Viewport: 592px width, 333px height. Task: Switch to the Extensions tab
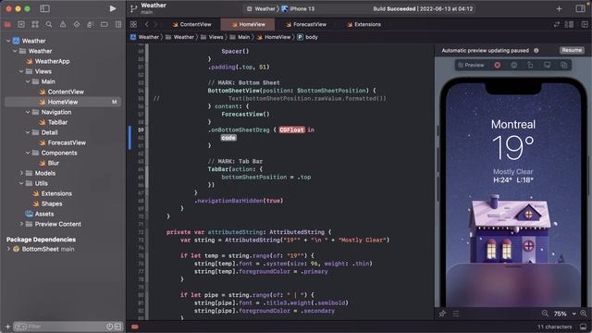364,24
